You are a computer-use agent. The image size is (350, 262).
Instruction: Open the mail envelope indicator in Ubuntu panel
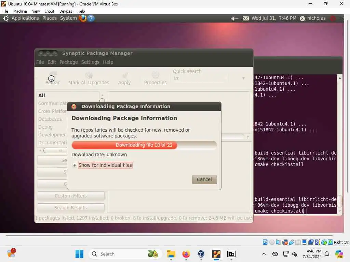tap(245, 18)
